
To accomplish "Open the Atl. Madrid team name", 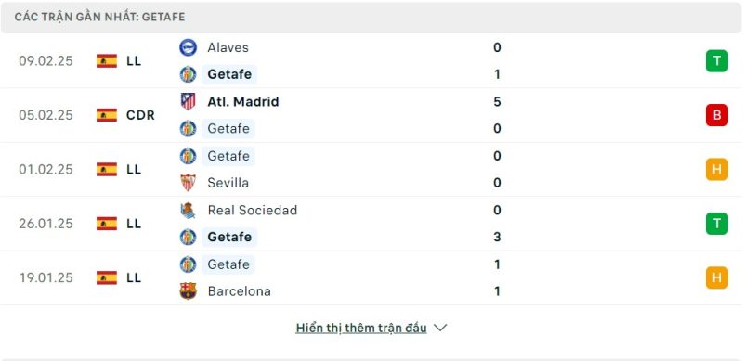I will point(243,101).
